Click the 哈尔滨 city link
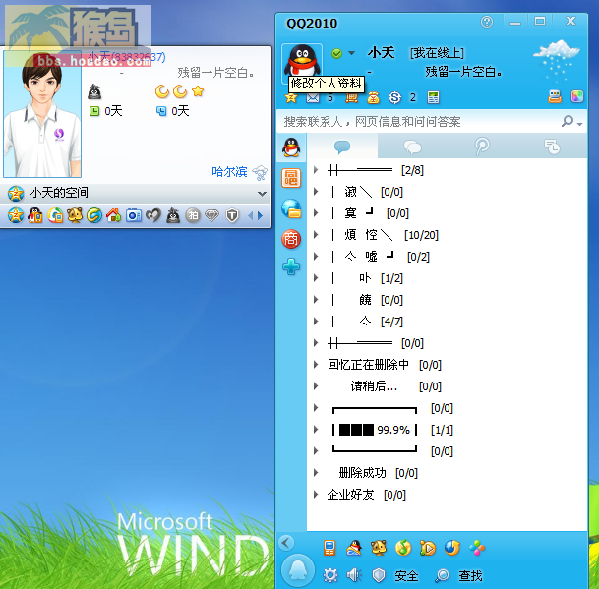The image size is (599, 589). [229, 171]
